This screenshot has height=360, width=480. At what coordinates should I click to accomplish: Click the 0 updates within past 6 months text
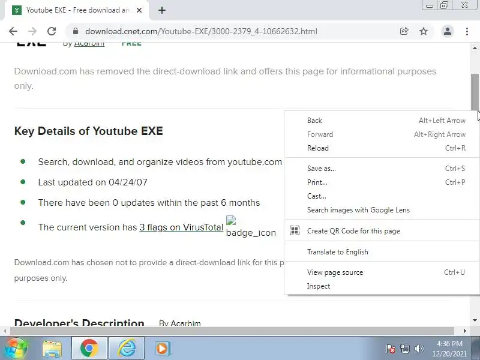pos(149,203)
